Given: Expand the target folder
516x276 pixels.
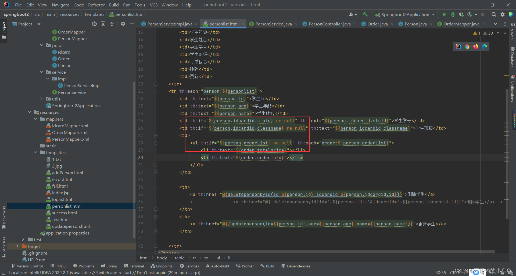Looking at the screenshot, I should click(17, 246).
